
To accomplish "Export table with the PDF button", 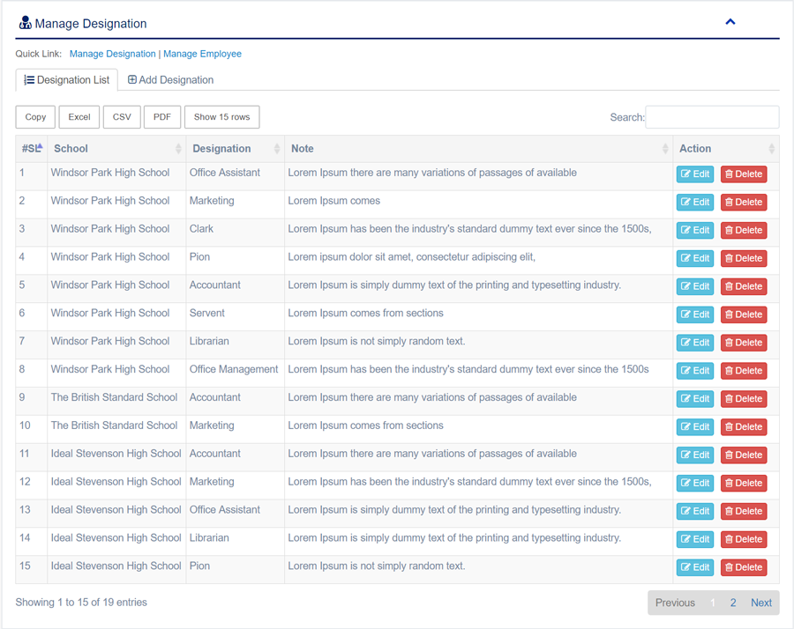I will tap(162, 117).
